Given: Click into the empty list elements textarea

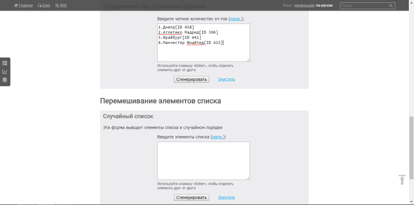Looking at the screenshot, I should pyautogui.click(x=203, y=160).
